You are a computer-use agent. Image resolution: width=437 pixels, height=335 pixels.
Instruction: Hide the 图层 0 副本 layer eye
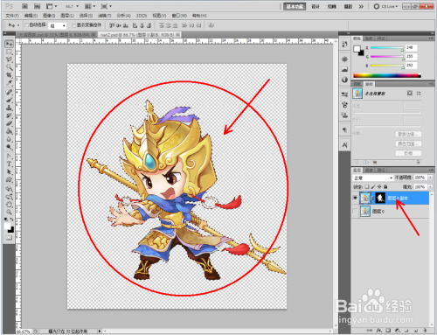click(355, 198)
